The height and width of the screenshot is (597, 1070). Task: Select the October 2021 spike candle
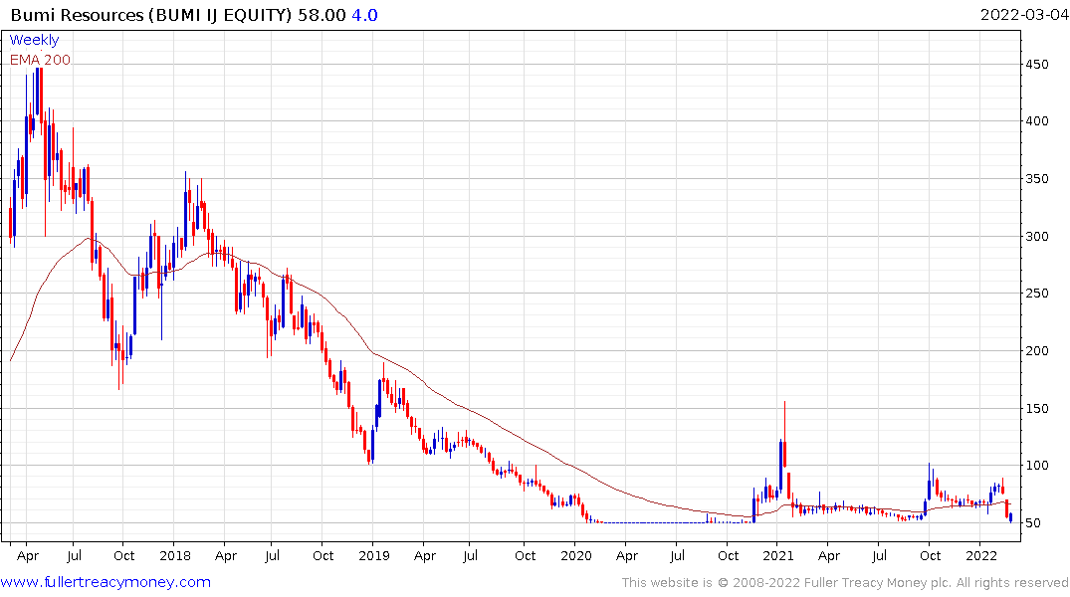[x=929, y=482]
